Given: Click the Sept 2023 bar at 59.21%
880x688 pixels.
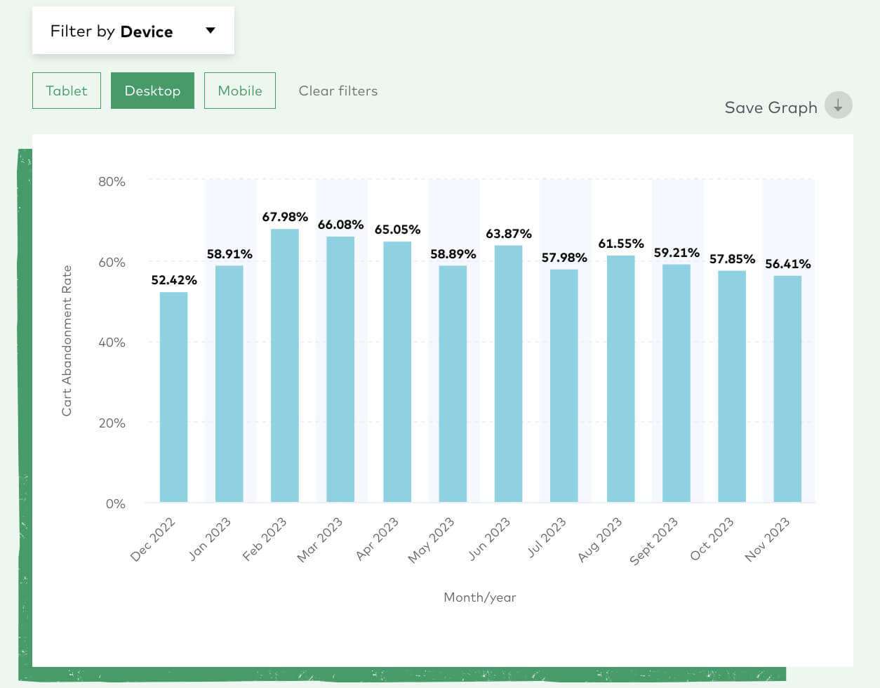Looking at the screenshot, I should (x=676, y=383).
